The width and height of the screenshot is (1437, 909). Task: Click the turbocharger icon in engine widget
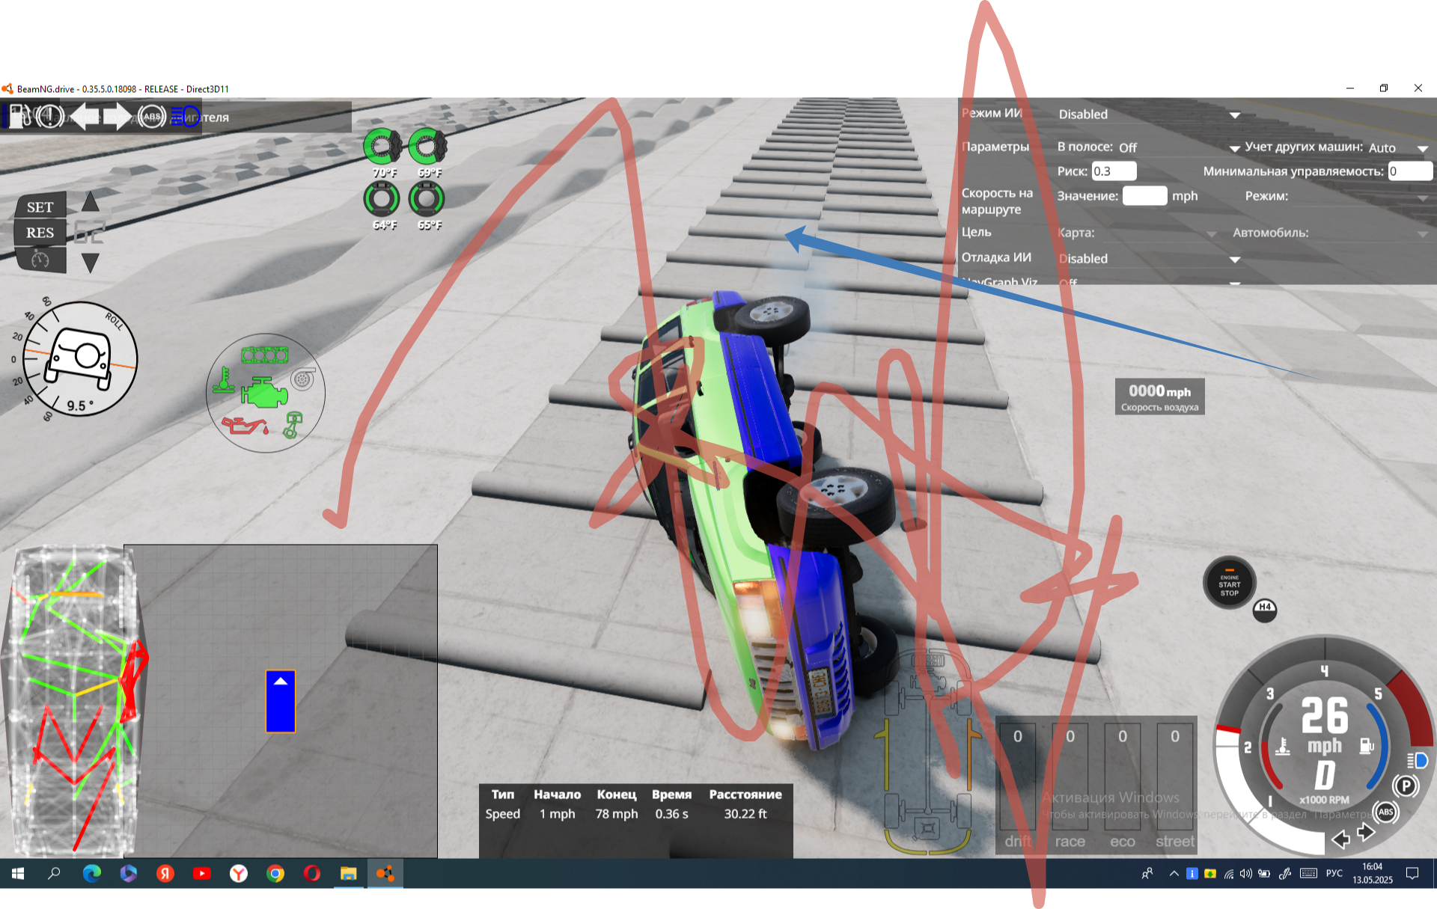[302, 379]
